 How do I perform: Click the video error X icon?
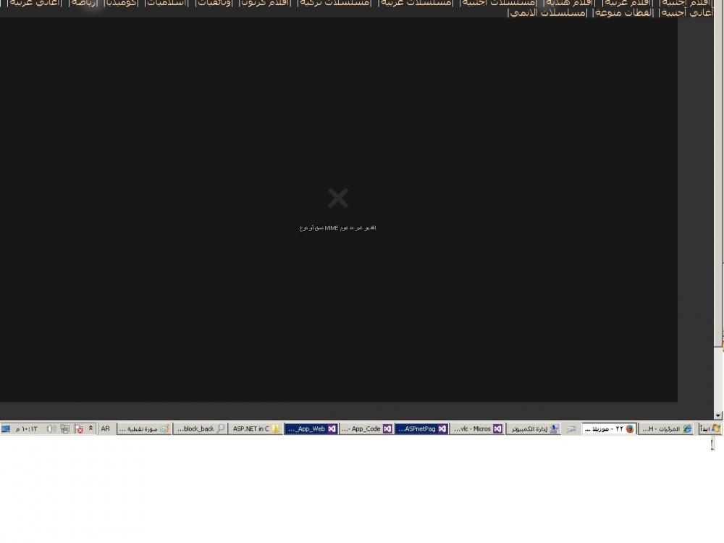pos(338,198)
